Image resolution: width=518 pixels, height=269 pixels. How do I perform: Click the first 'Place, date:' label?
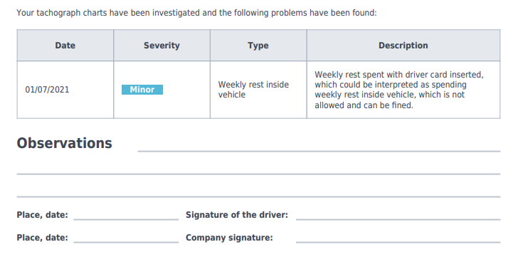point(42,215)
